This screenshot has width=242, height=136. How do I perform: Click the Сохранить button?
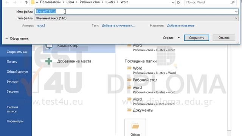[197, 38]
